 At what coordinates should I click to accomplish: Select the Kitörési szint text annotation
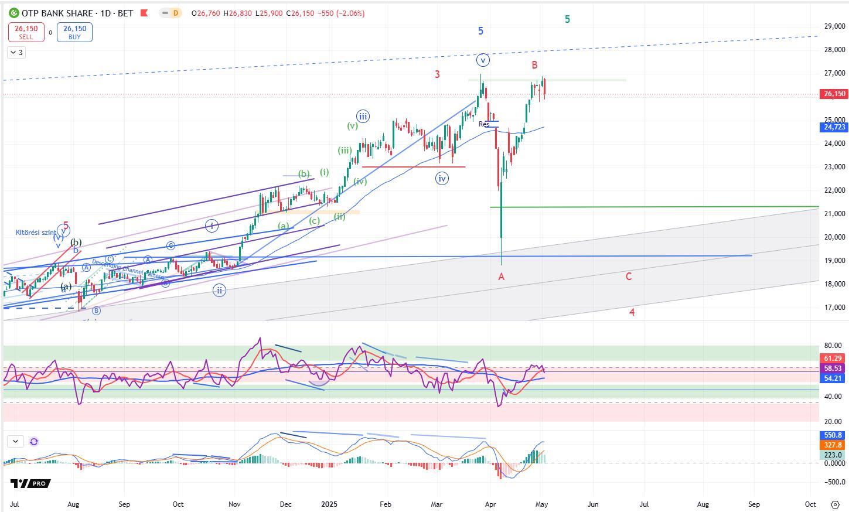36,233
